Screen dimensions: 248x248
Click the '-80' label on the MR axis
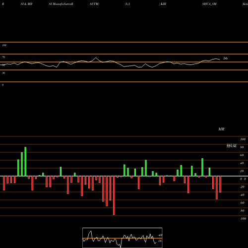pyautogui.click(x=242, y=211)
